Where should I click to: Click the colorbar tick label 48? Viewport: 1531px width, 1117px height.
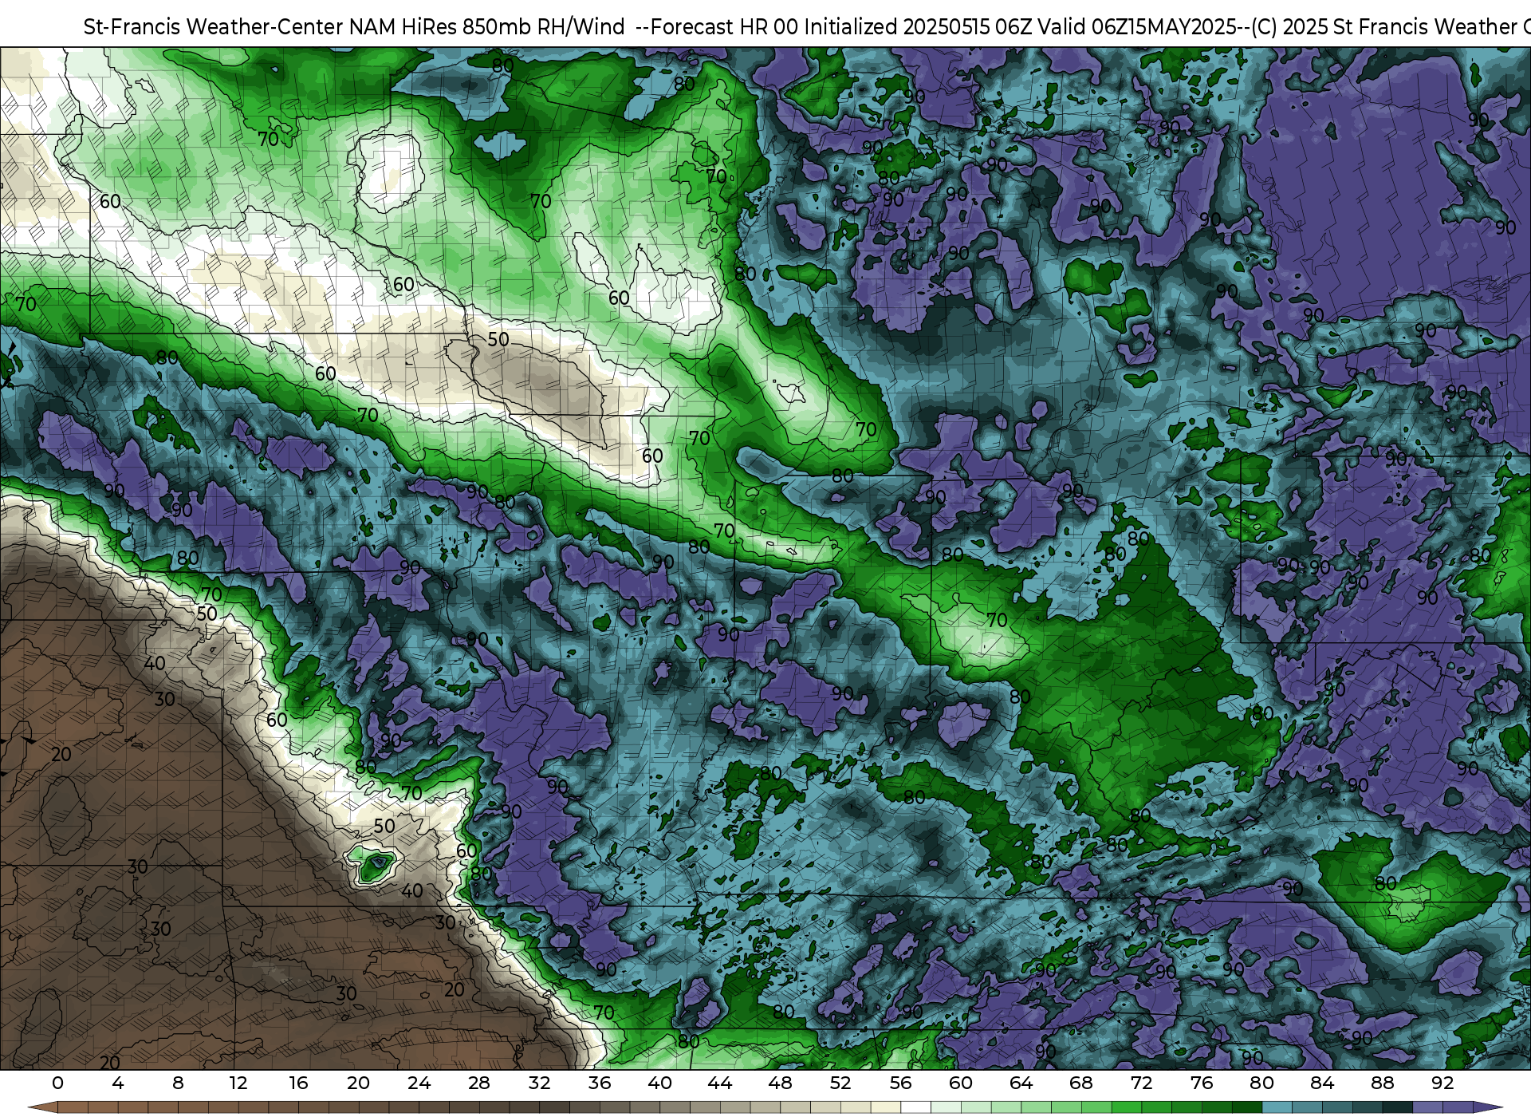coord(780,1083)
